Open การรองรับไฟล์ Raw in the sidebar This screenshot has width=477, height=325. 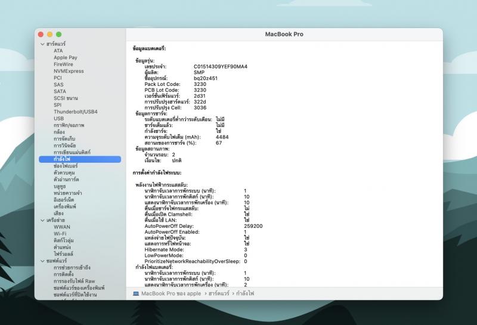tap(74, 281)
